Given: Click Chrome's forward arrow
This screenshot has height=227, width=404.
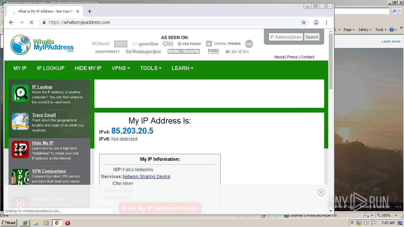Looking at the screenshot, I should click(21, 22).
